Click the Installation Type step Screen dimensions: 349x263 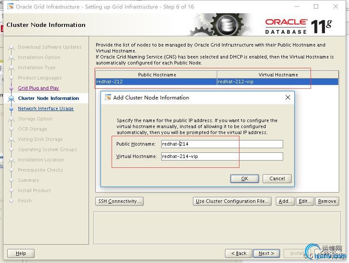coord(37,67)
